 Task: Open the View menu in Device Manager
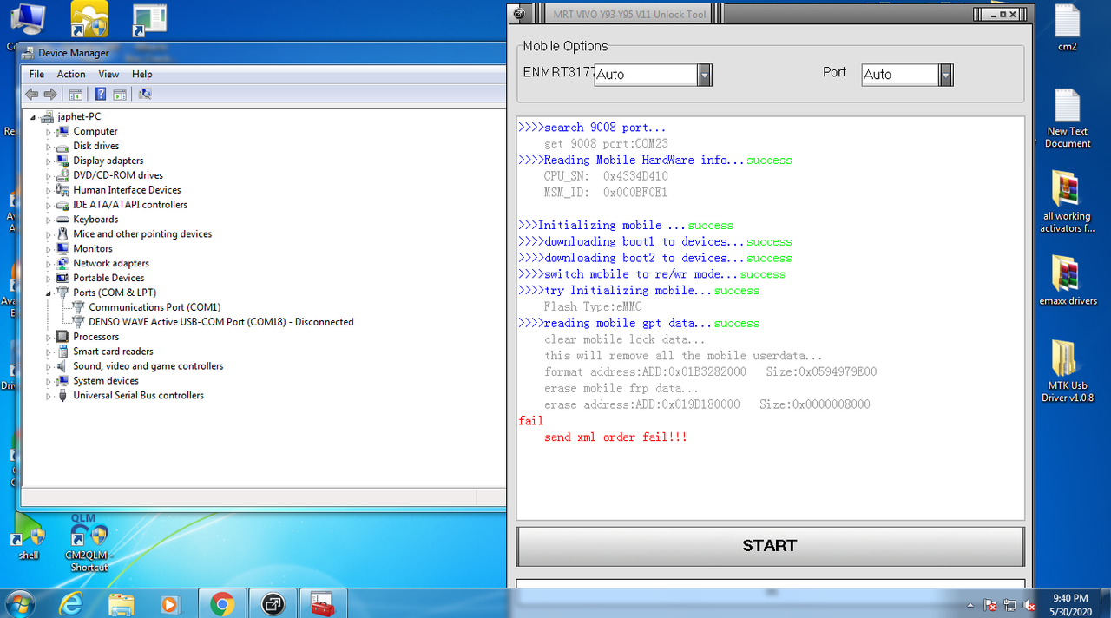coord(108,74)
